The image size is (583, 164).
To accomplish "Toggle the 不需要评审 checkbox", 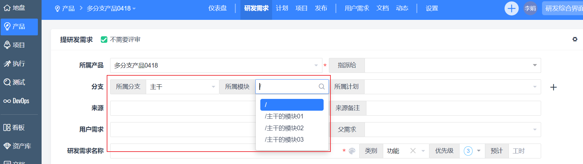I will (104, 40).
